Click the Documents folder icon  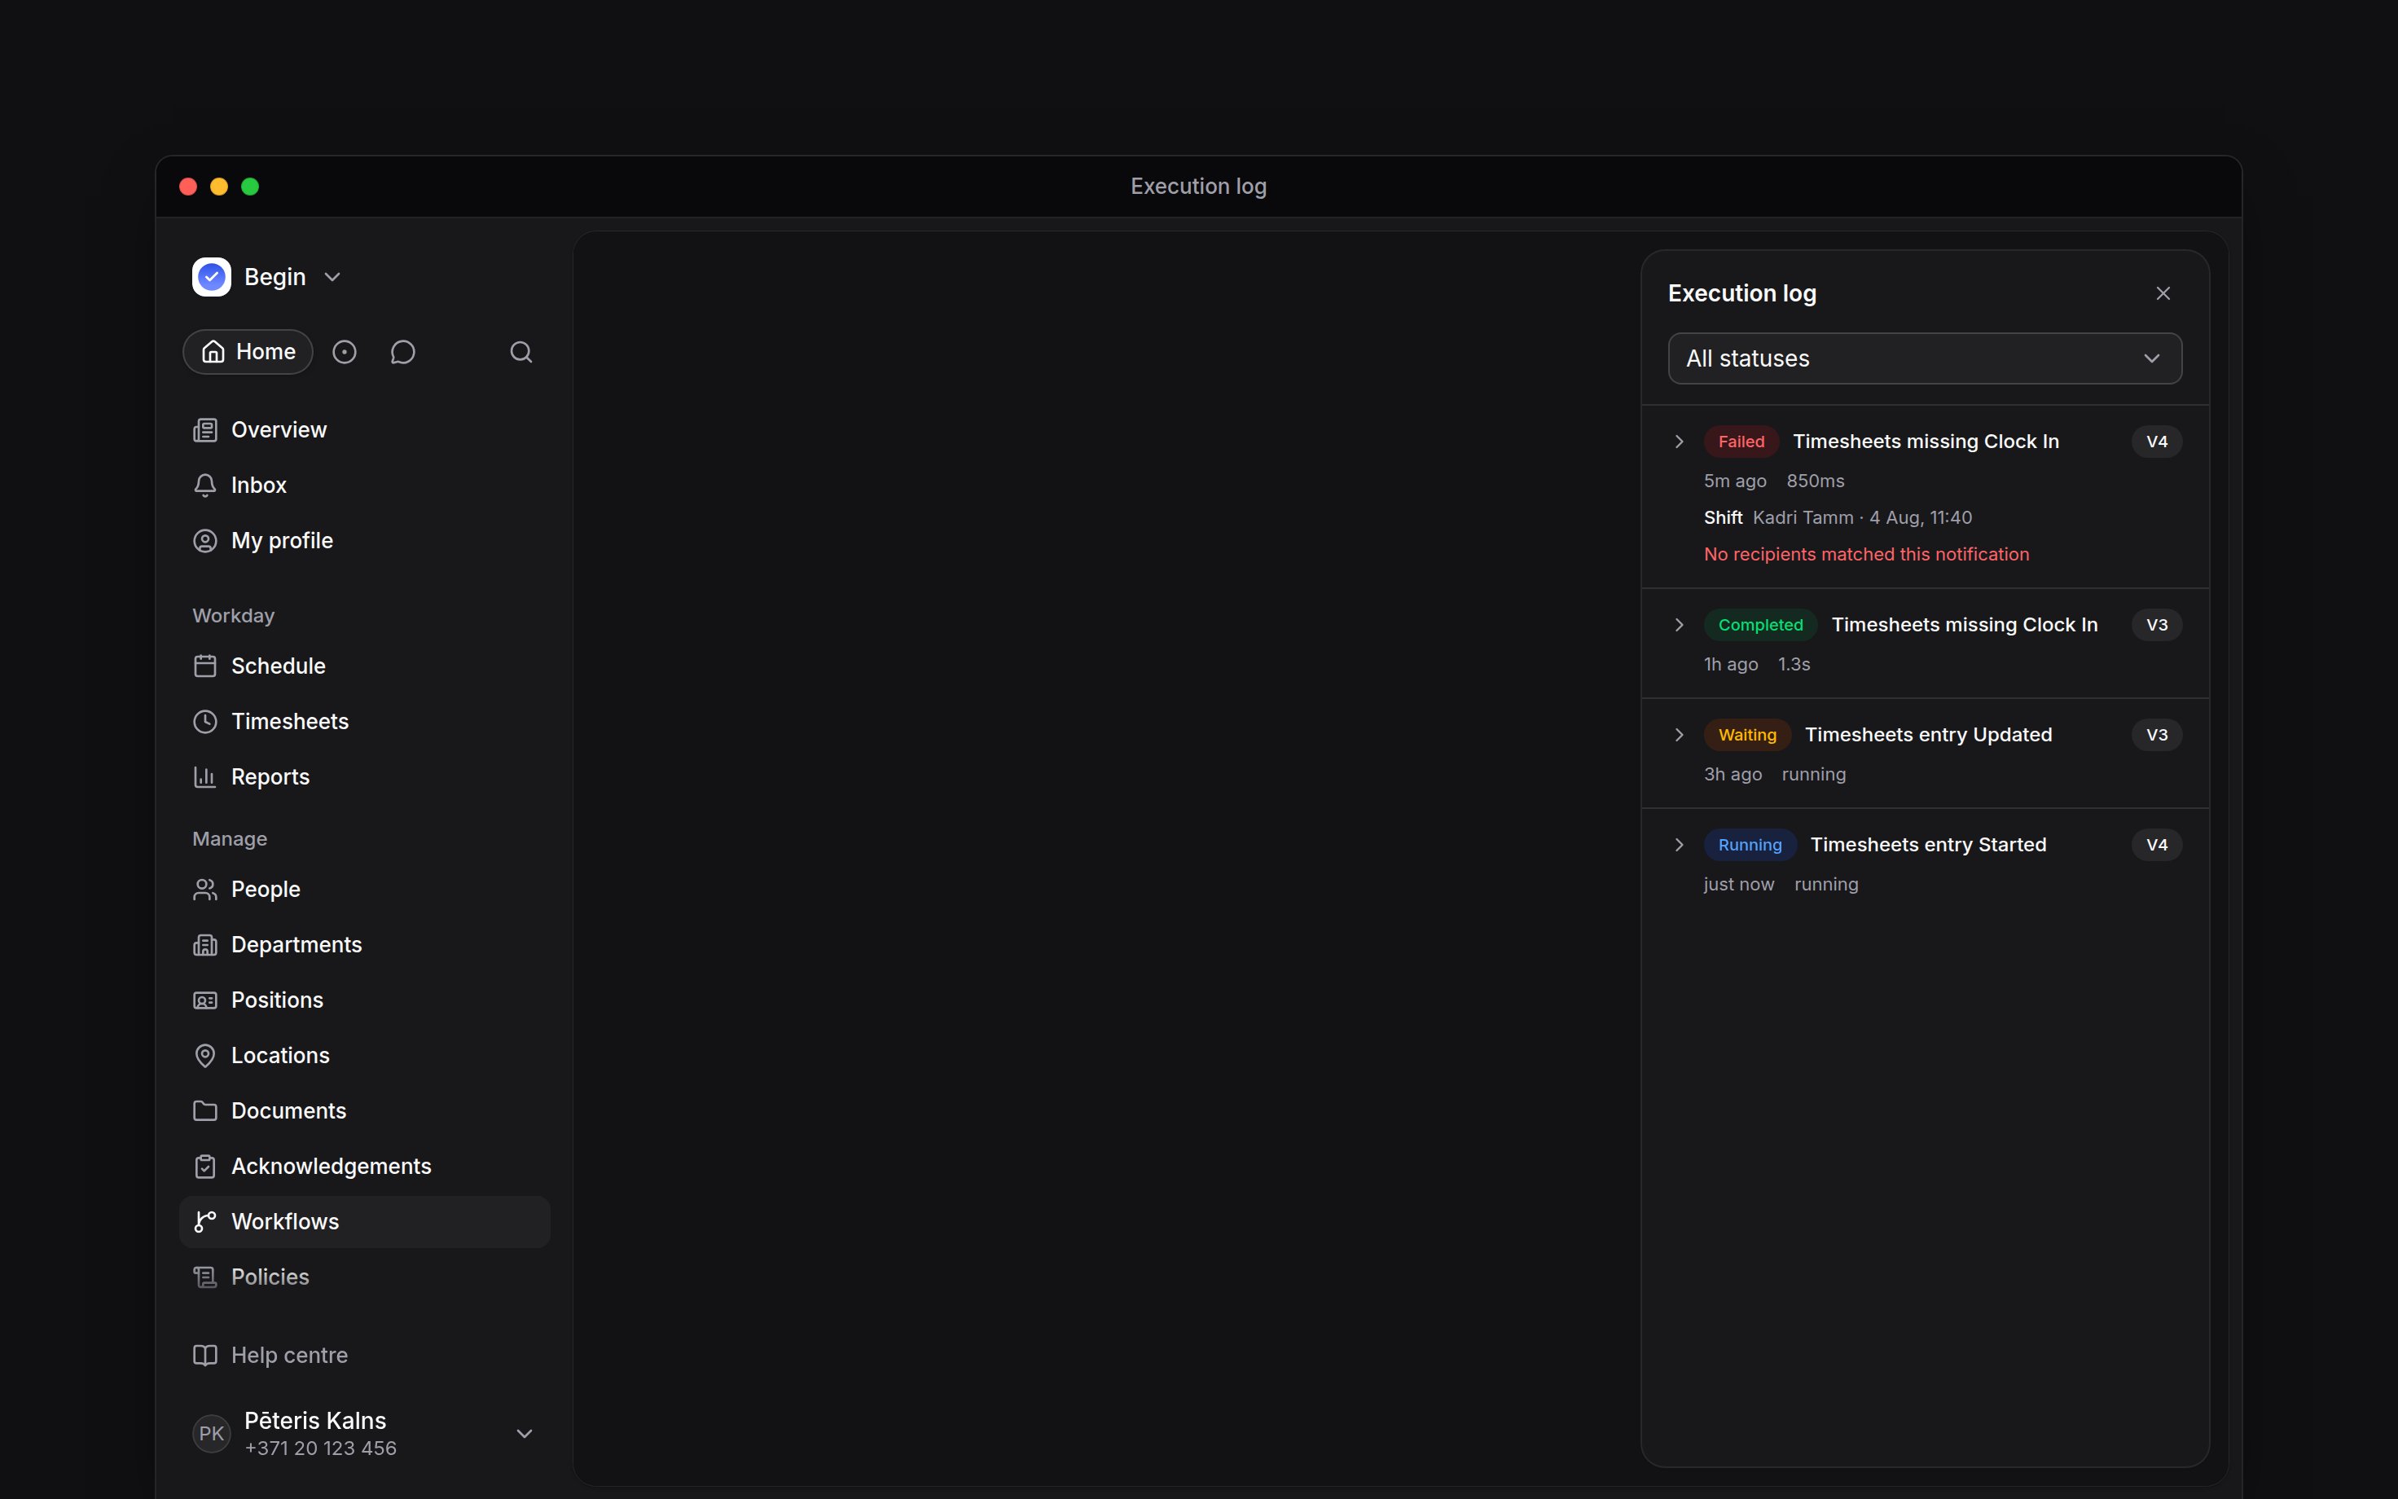tap(205, 1111)
